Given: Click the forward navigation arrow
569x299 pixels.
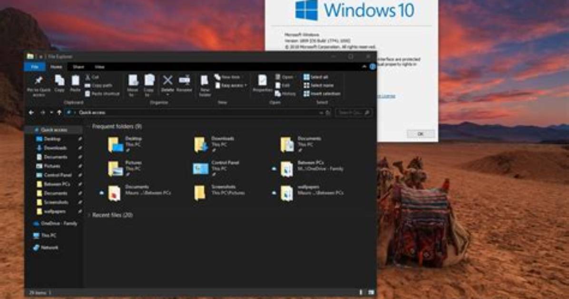Looking at the screenshot, I should pos(42,113).
